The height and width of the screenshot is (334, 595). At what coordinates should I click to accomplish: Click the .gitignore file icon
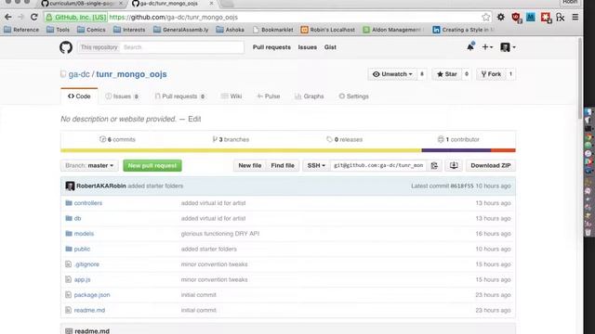tap(68, 264)
